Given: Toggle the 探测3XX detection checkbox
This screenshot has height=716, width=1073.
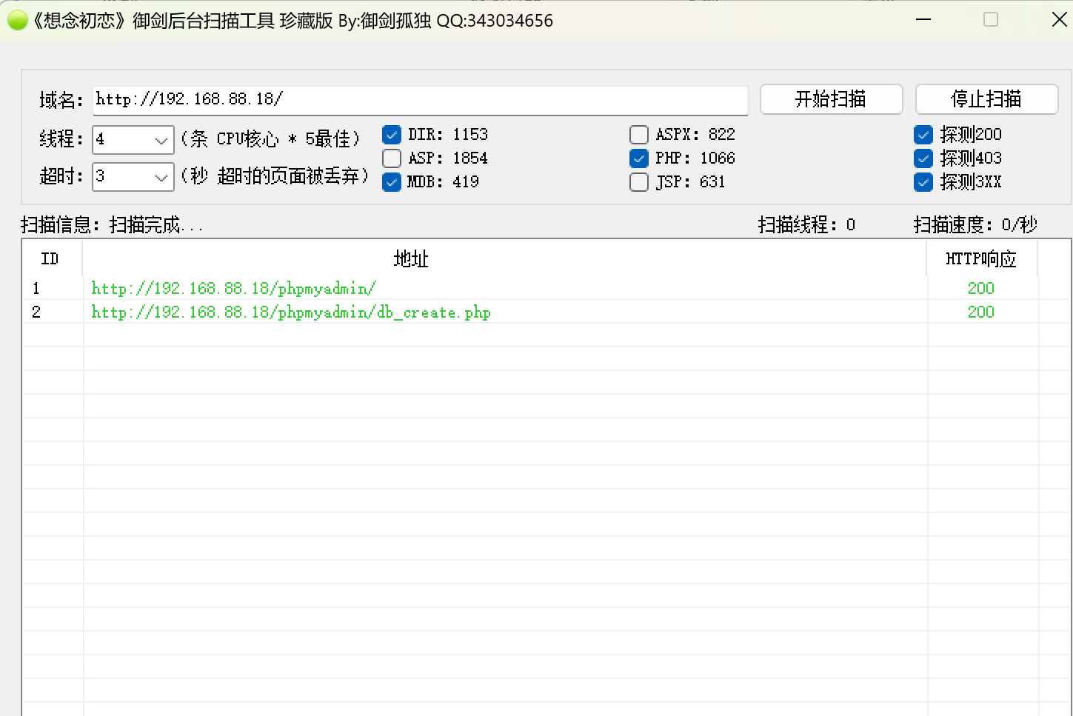Looking at the screenshot, I should click(923, 182).
